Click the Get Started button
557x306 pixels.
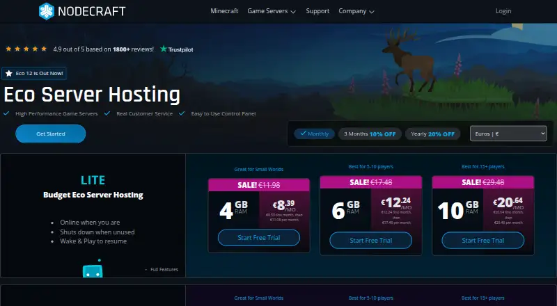tap(50, 134)
